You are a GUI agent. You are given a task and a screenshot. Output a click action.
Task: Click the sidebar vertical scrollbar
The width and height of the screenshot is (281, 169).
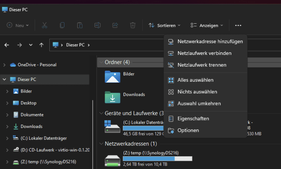(93, 134)
